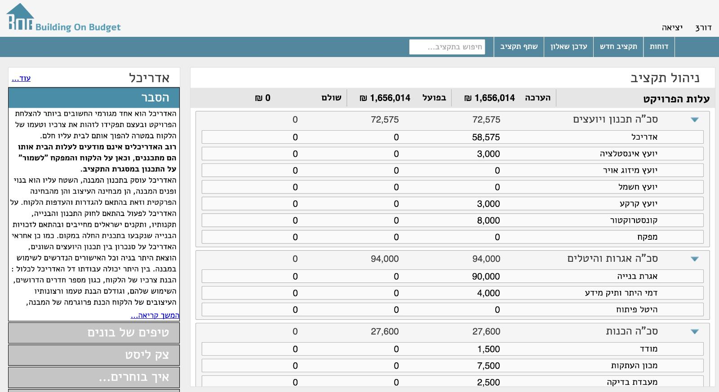Image resolution: width=719 pixels, height=392 pixels.
Task: Select the יועץ קרקע row
Action: [x=453, y=203]
